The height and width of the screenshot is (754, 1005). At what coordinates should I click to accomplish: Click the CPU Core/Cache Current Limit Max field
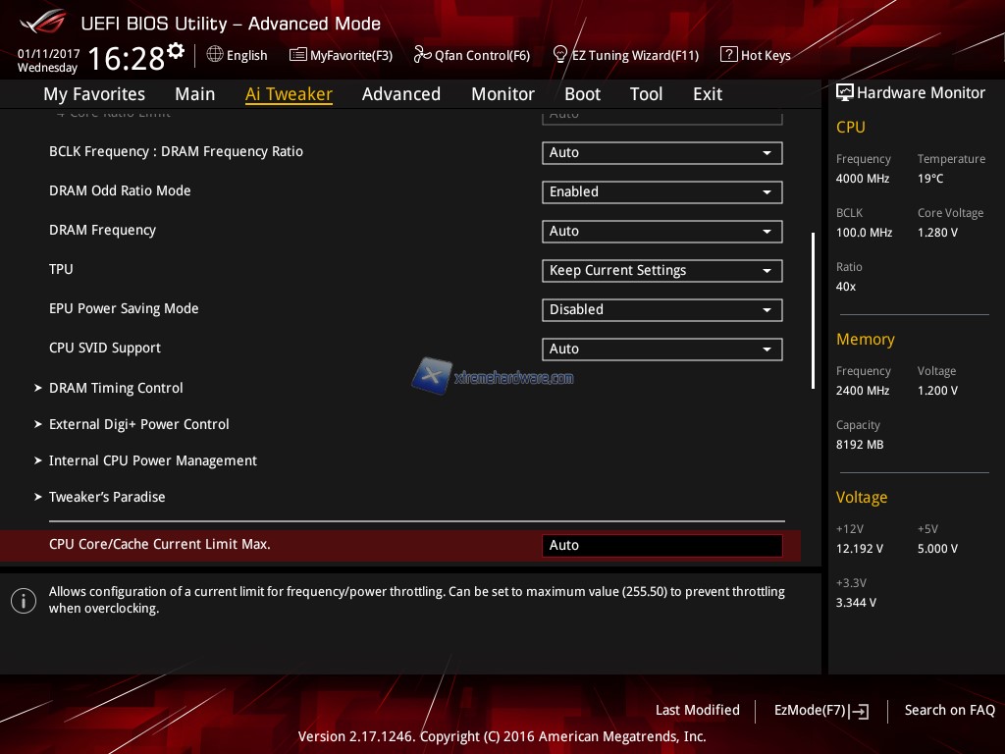pos(661,546)
